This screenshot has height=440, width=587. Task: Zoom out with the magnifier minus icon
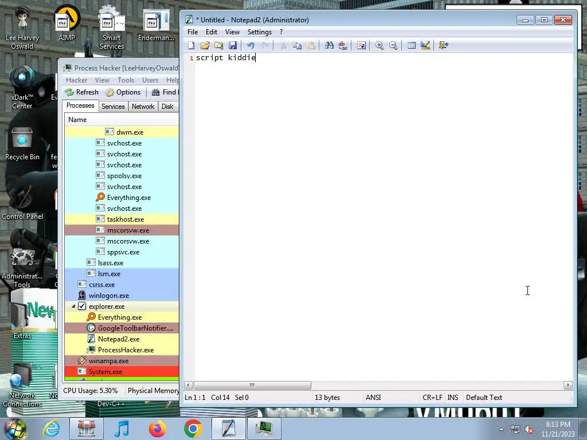[x=393, y=46]
